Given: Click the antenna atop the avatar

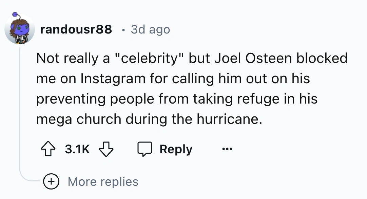Looking at the screenshot, I should click(x=15, y=15).
